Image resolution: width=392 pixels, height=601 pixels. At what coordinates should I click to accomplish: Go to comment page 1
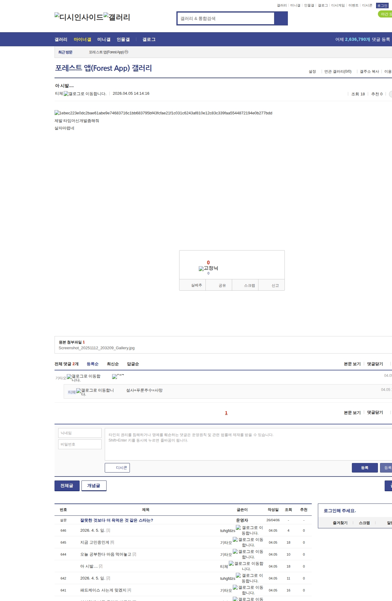226,413
